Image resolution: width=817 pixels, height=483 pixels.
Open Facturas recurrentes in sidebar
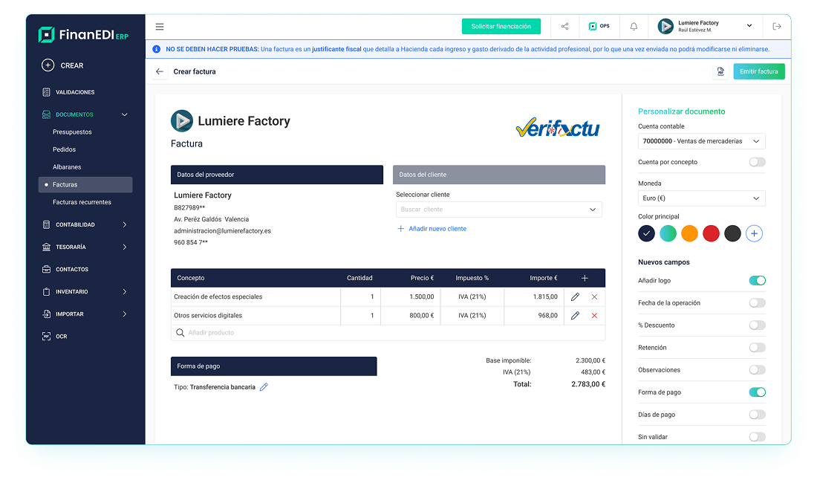82,202
